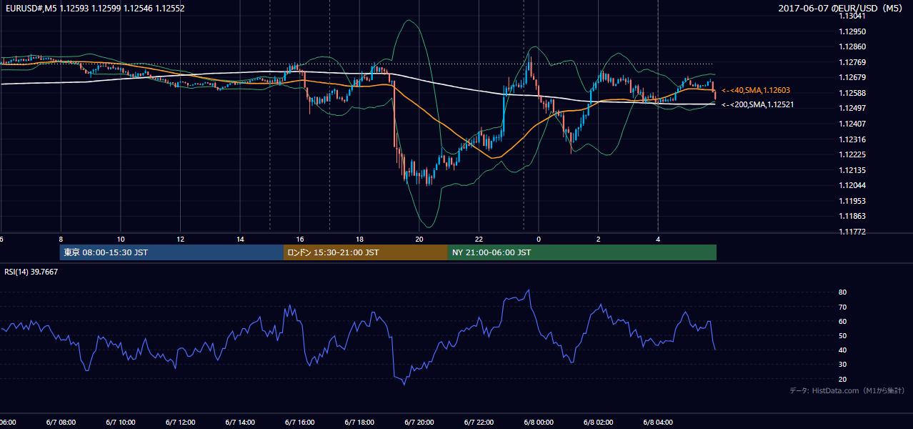This screenshot has width=913, height=429.
Task: Click RSI axis level 60
Action: tap(842, 321)
